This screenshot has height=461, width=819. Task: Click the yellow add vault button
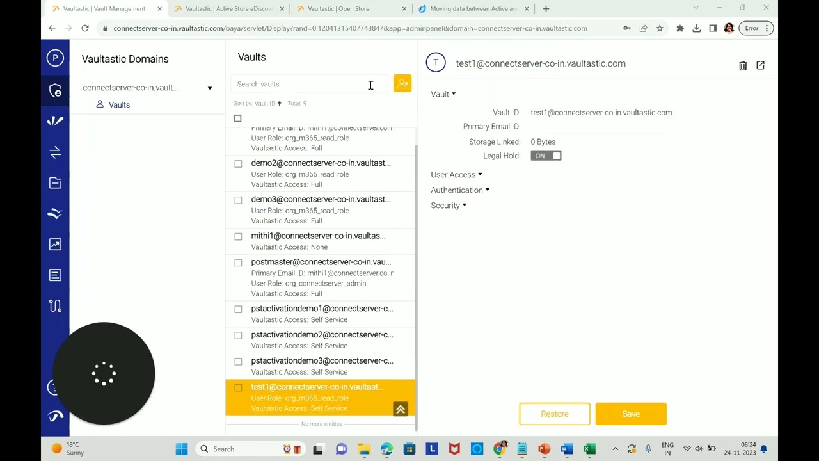click(402, 84)
